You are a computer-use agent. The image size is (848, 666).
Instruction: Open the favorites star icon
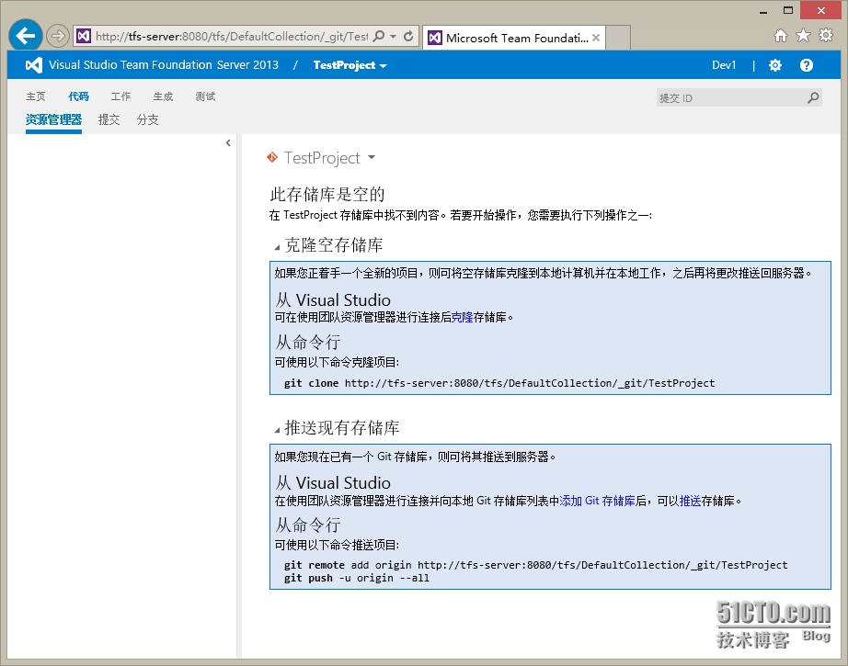click(x=803, y=36)
